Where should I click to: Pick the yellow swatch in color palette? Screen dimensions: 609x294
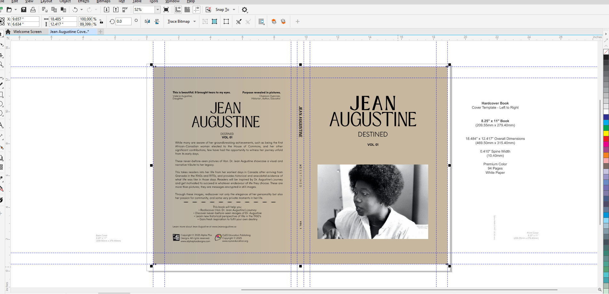(606, 133)
